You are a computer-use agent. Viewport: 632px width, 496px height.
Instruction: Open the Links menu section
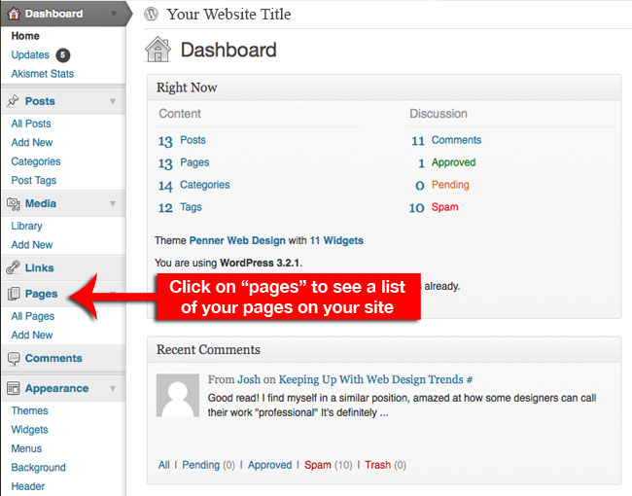click(40, 267)
